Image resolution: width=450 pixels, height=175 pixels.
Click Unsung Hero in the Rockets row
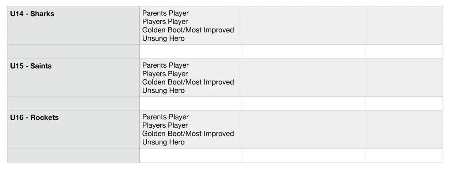(163, 142)
